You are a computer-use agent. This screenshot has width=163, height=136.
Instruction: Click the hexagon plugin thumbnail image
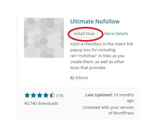click(x=44, y=38)
